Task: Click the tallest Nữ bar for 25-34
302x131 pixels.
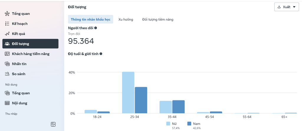Action: tap(128, 92)
